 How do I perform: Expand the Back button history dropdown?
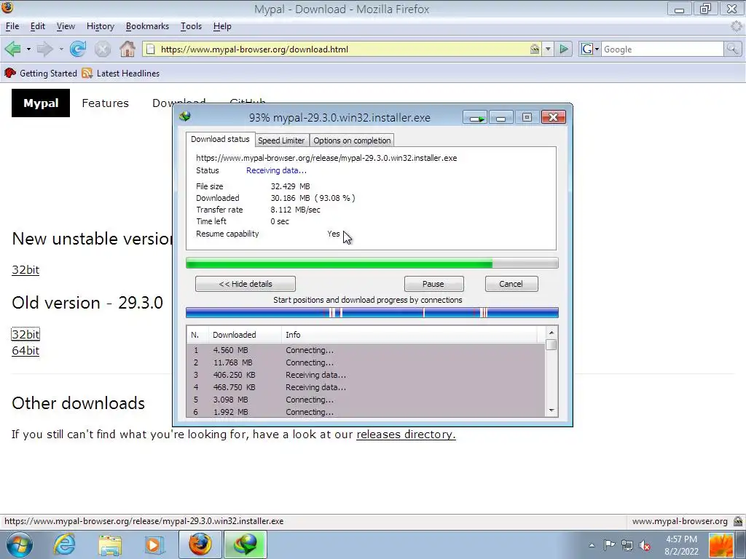click(28, 49)
